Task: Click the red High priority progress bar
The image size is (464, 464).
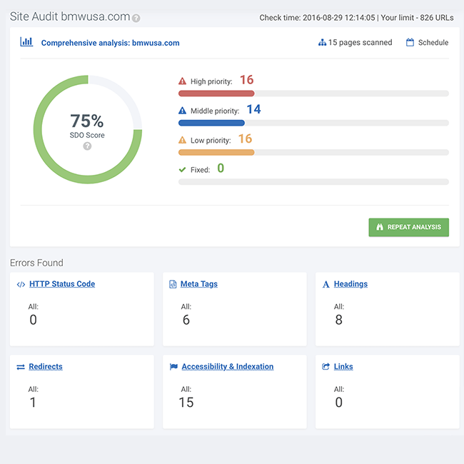Action: point(216,94)
